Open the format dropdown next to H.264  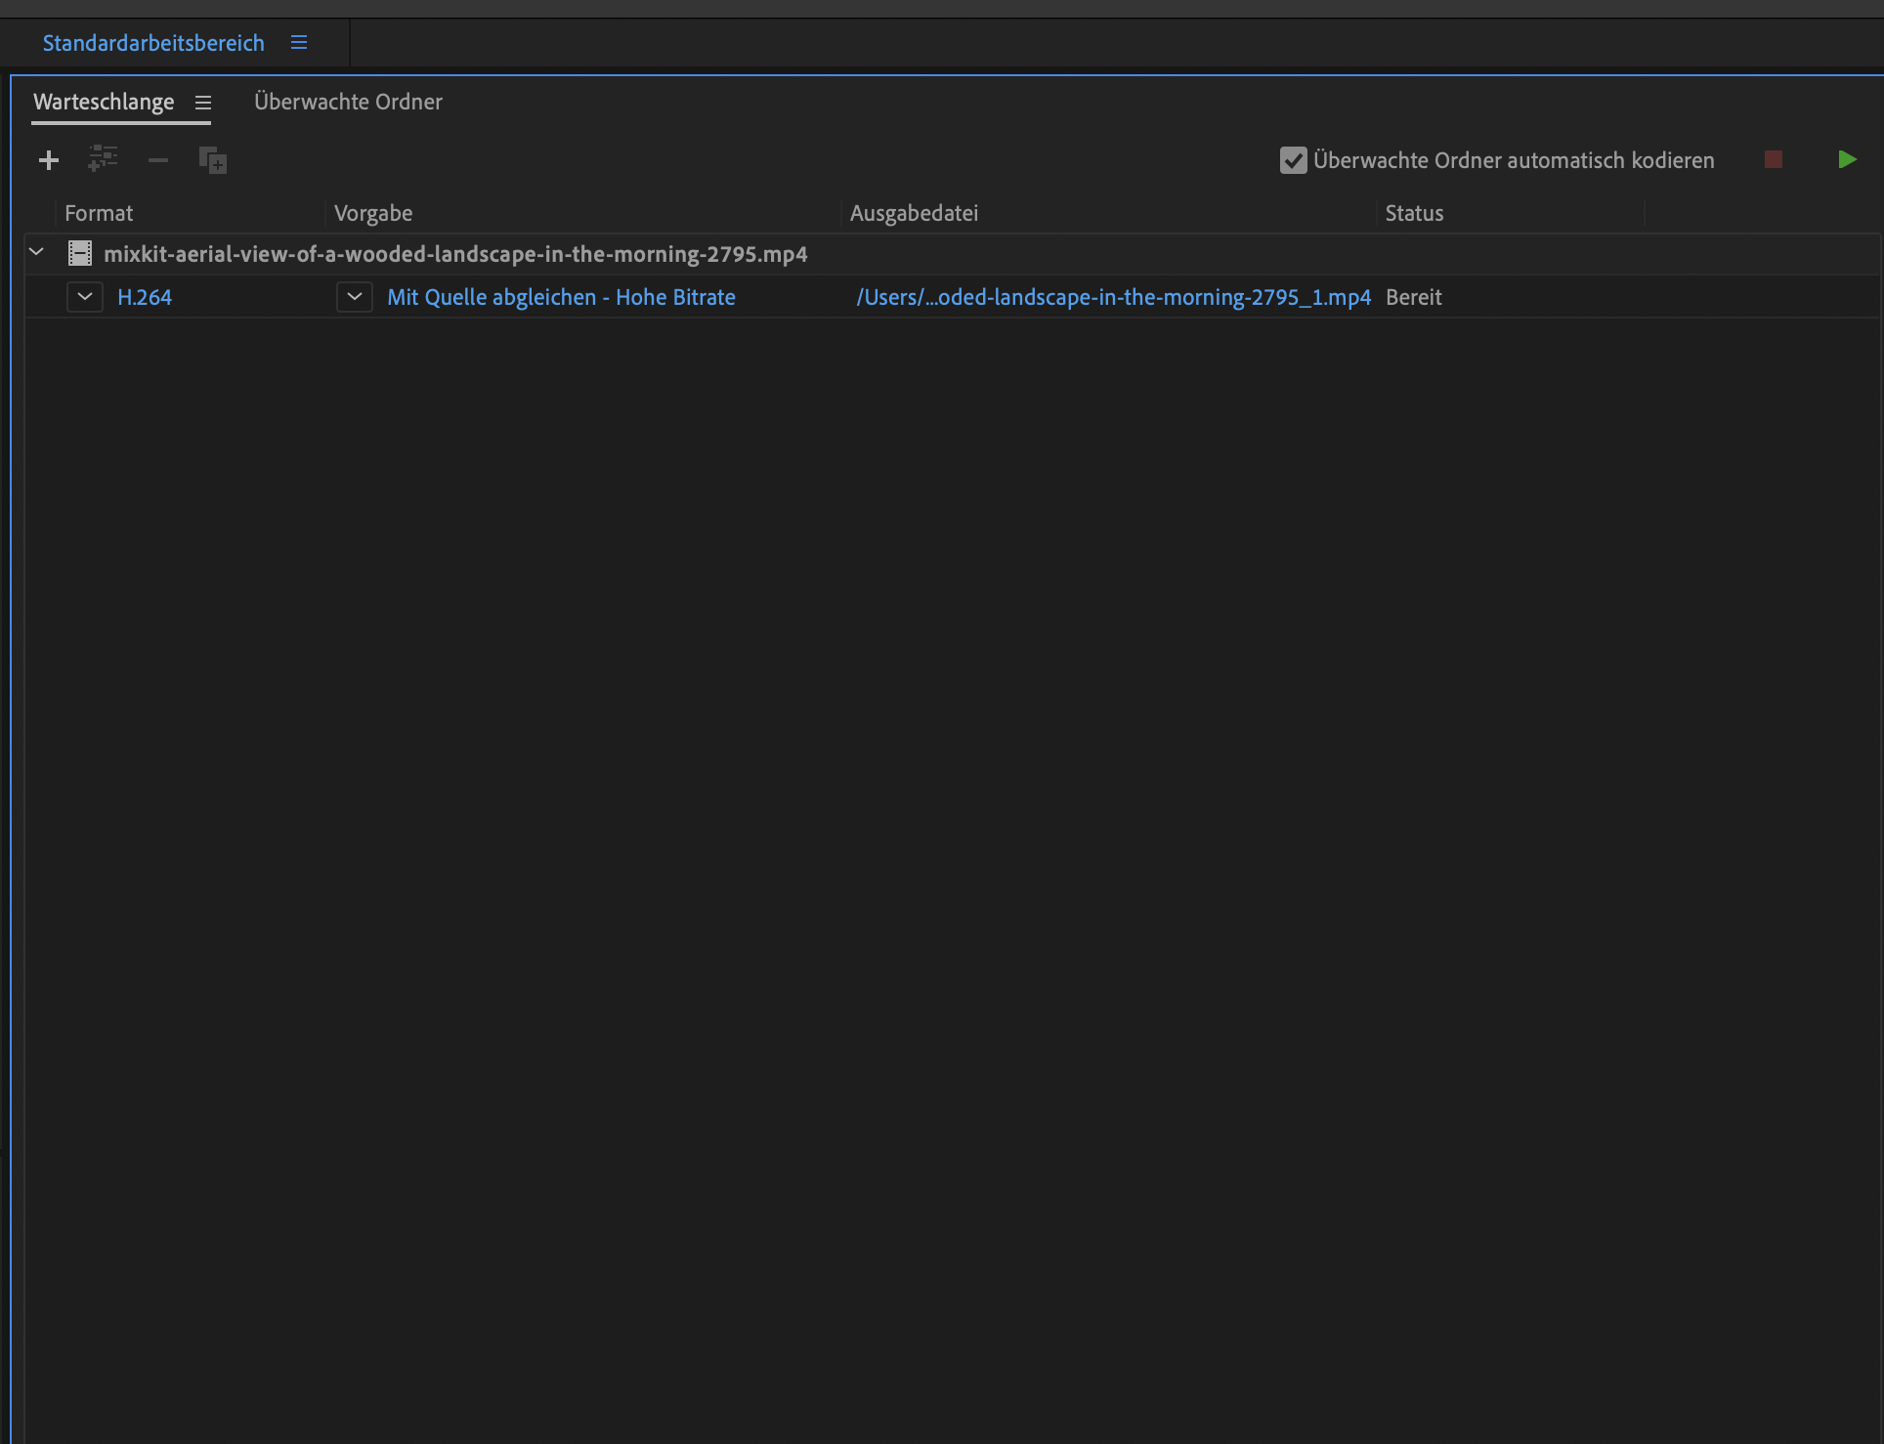click(x=85, y=297)
